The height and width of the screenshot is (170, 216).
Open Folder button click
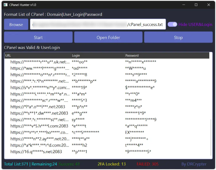tap(108, 37)
